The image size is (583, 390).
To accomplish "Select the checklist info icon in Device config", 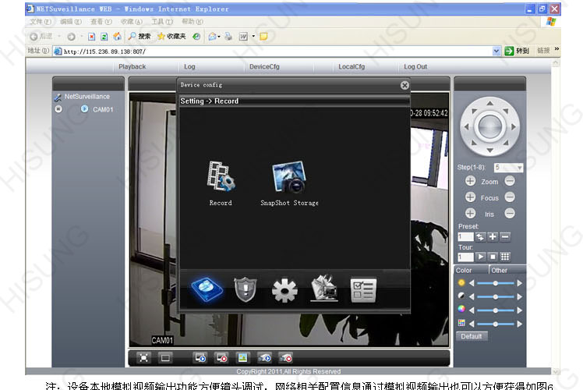I will pyautogui.click(x=362, y=289).
